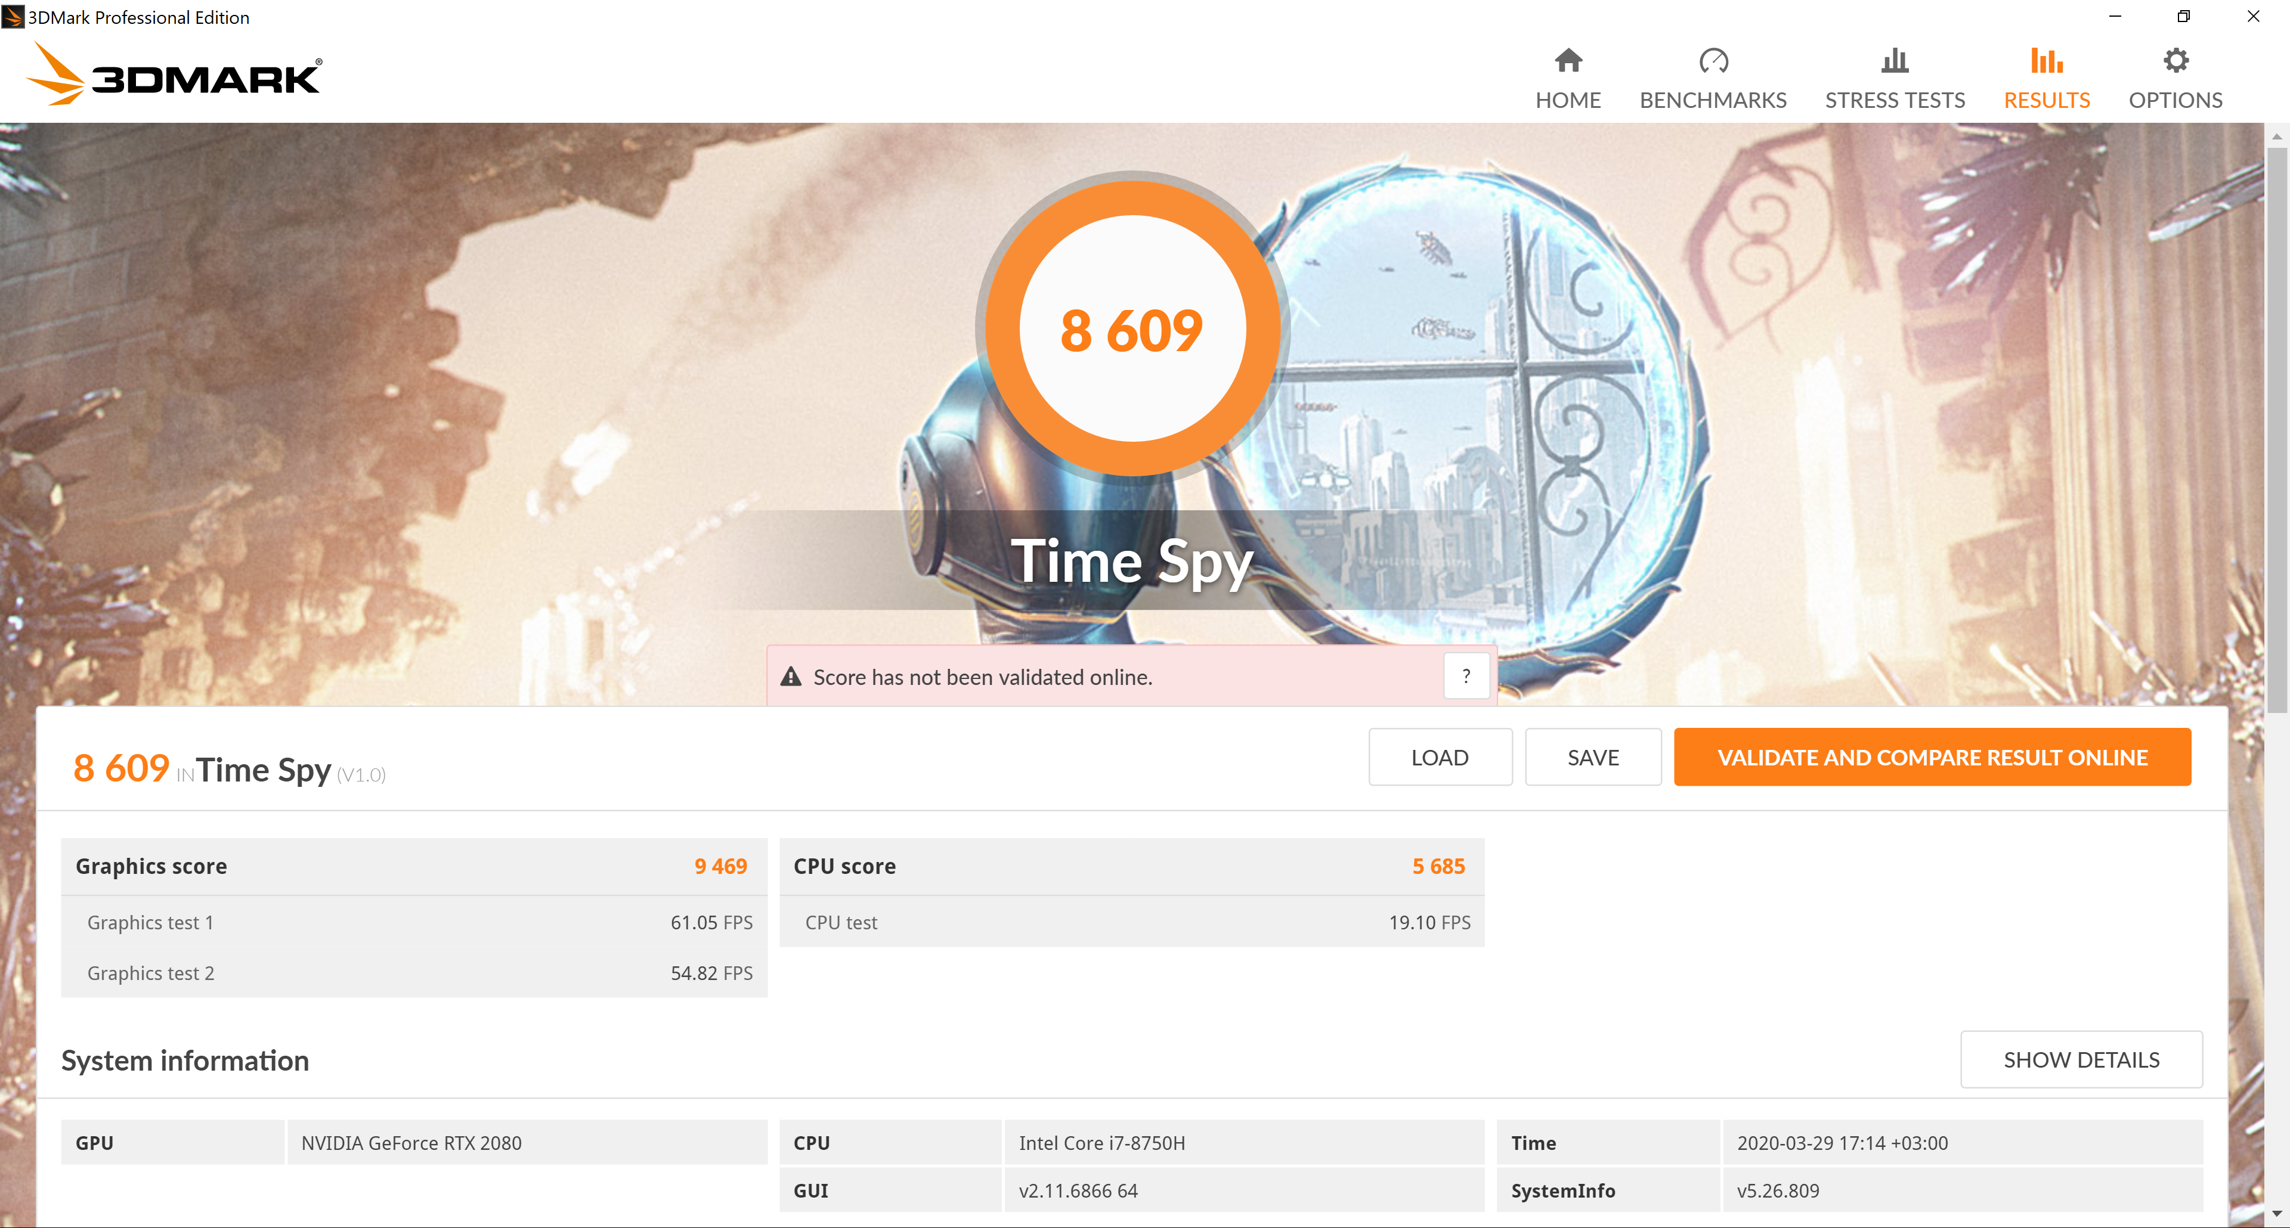The width and height of the screenshot is (2290, 1228).
Task: Click the Stress Tests bar chart icon
Action: coord(1895,60)
